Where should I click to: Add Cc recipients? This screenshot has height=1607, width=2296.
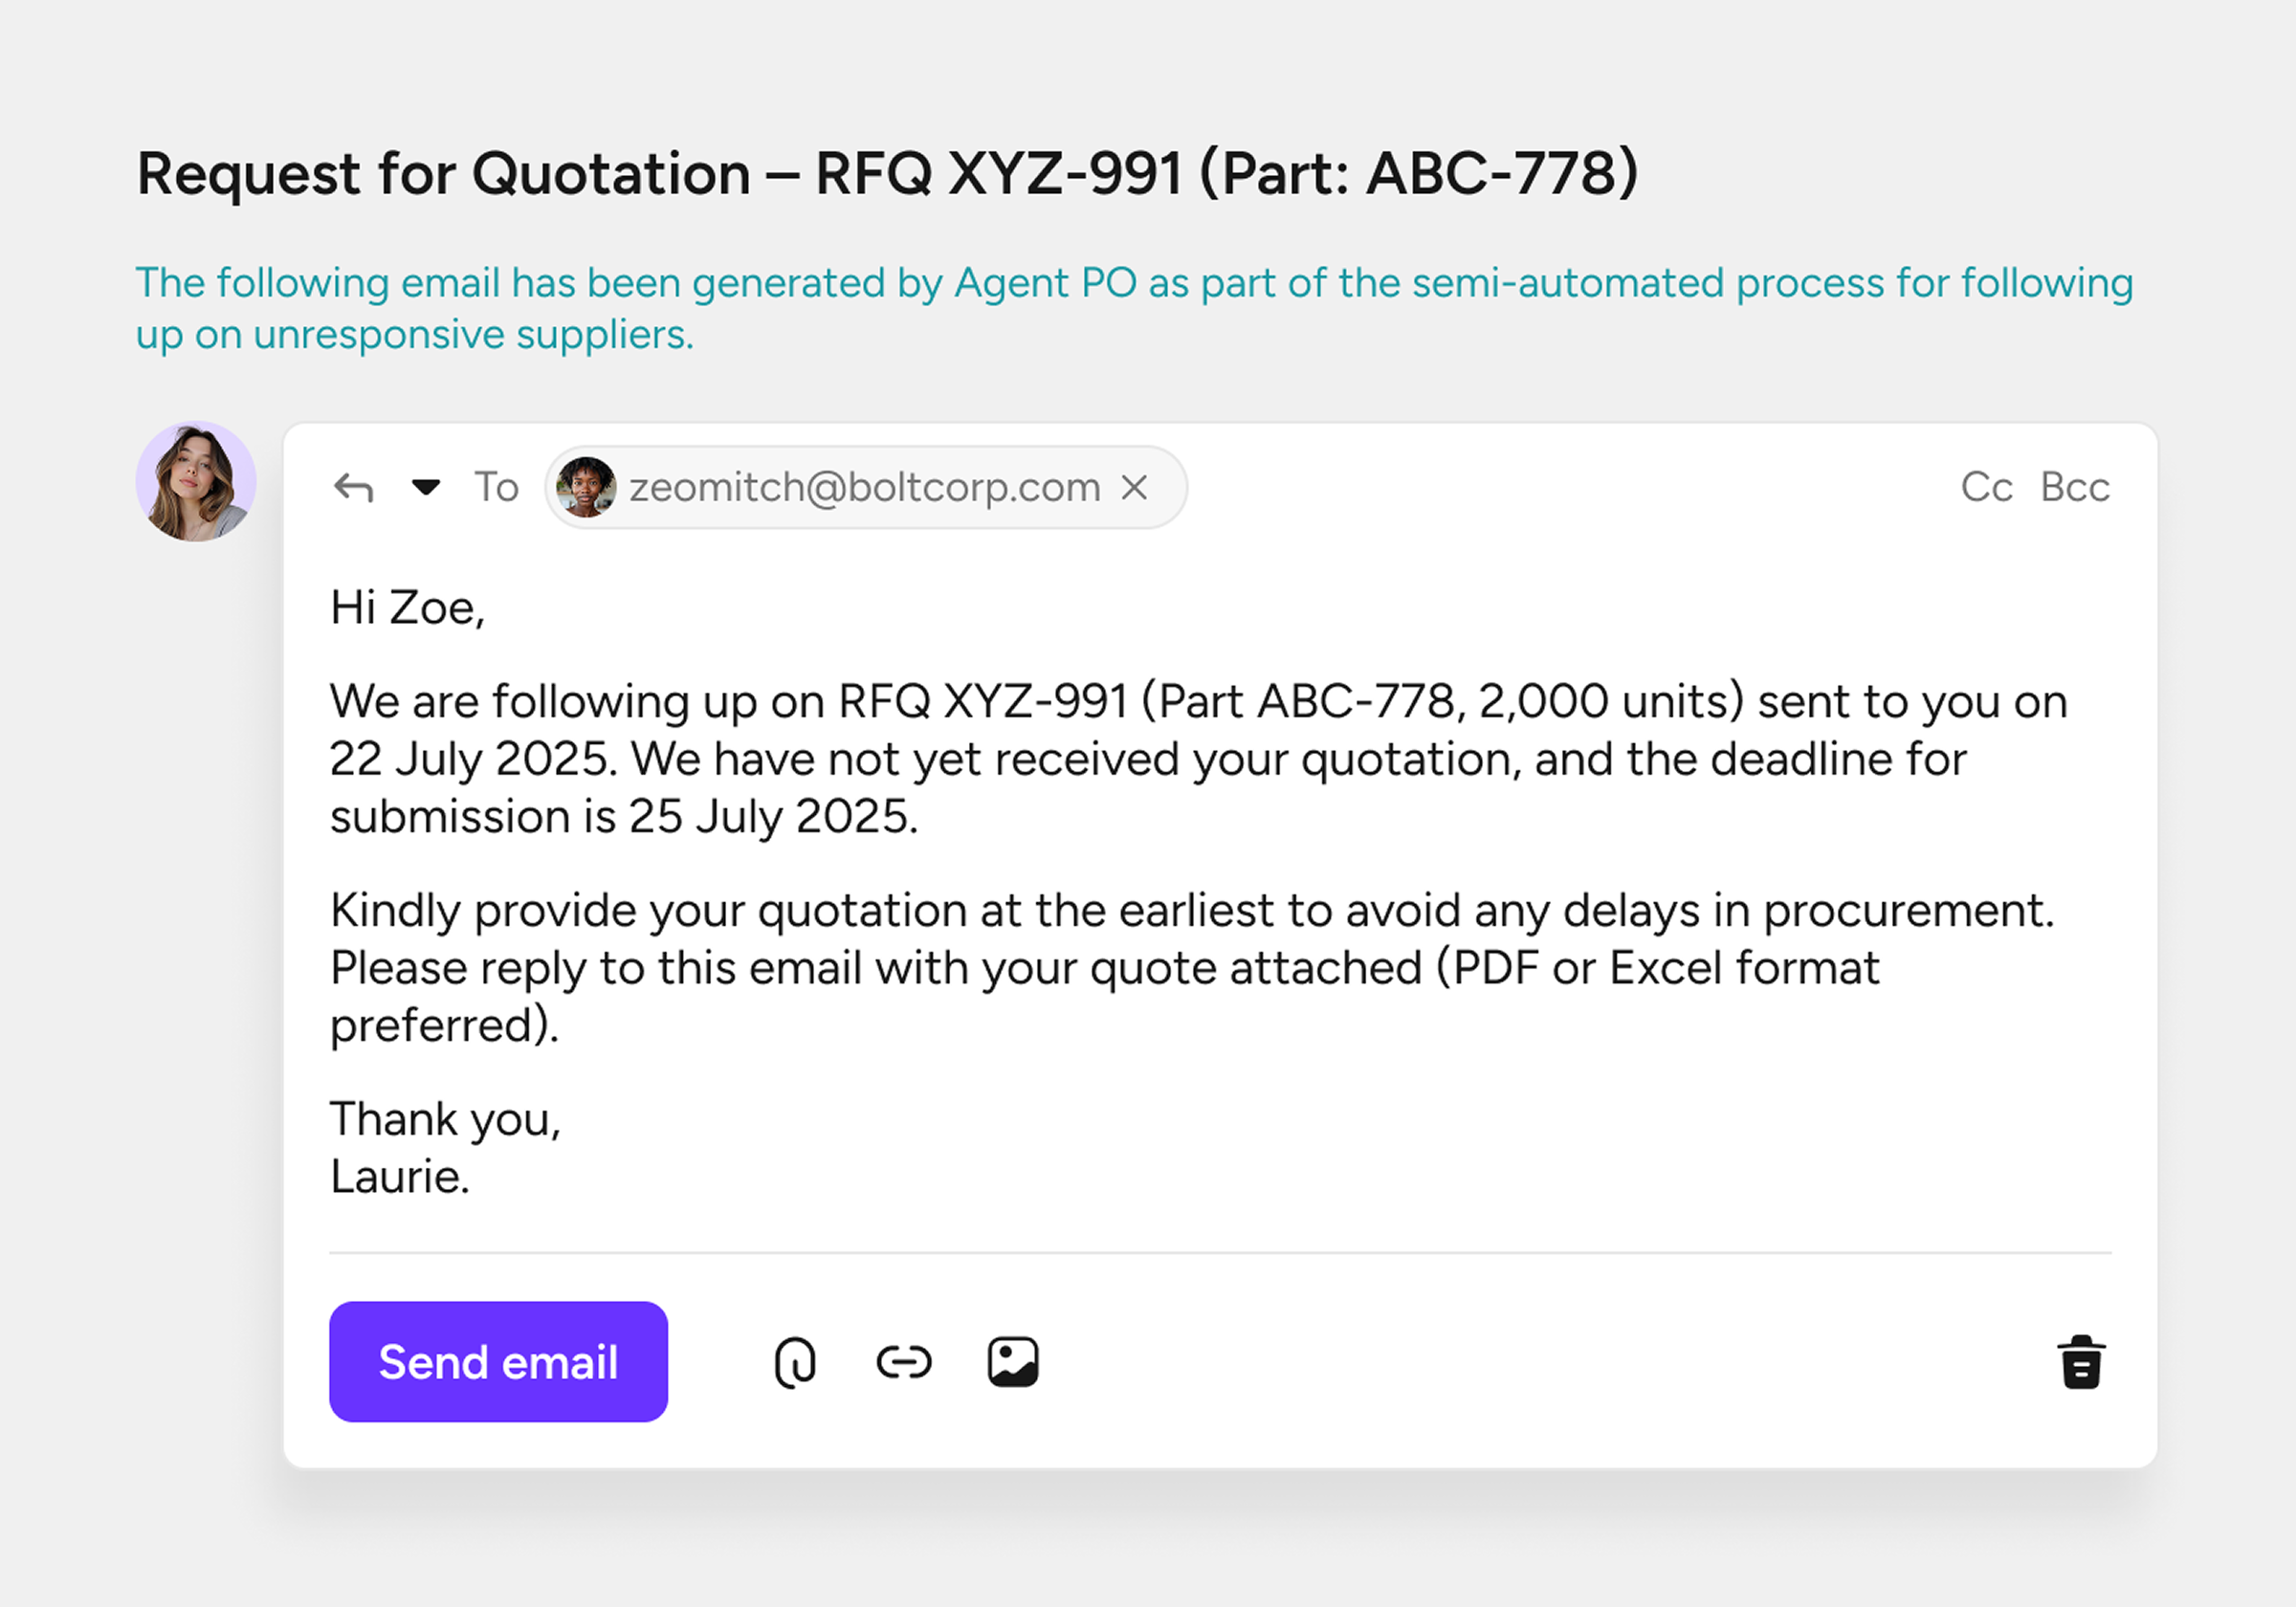pos(1986,487)
